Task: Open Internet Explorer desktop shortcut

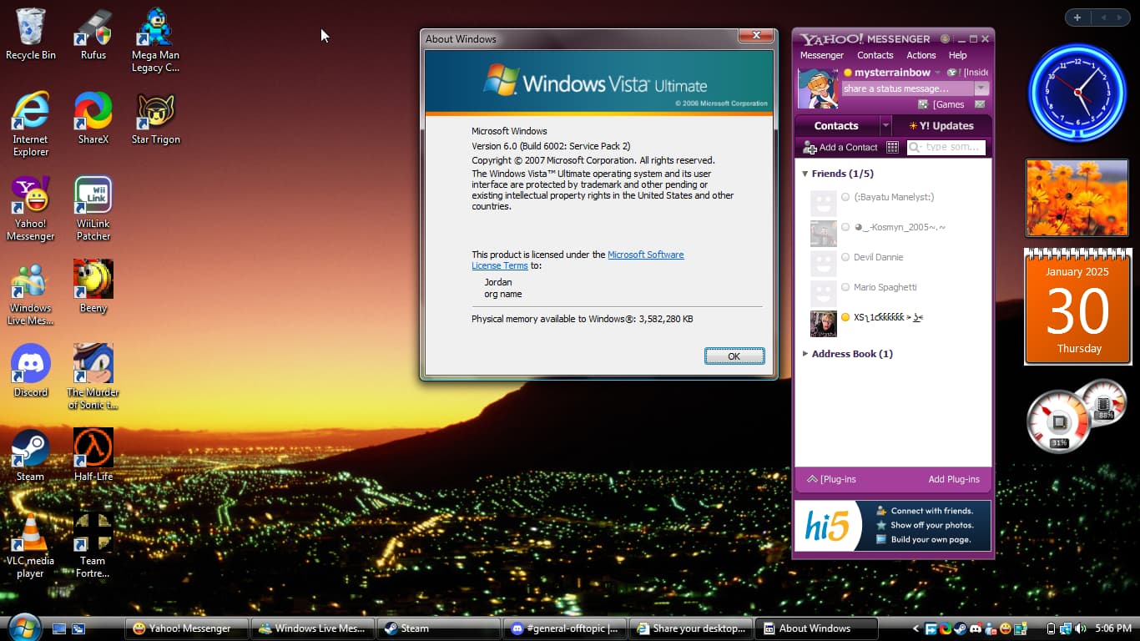Action: click(x=31, y=124)
